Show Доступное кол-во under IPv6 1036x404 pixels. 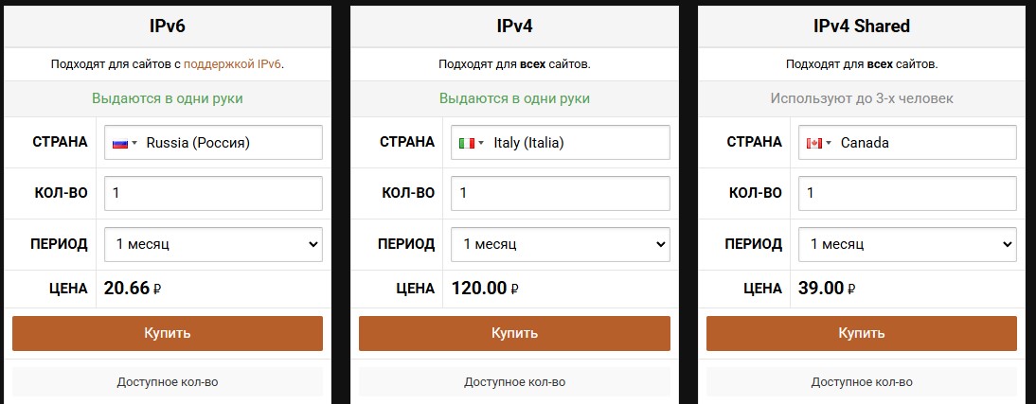pos(168,381)
